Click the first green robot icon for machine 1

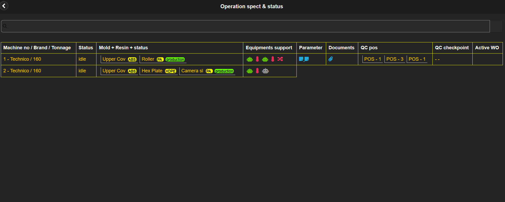pyautogui.click(x=250, y=59)
